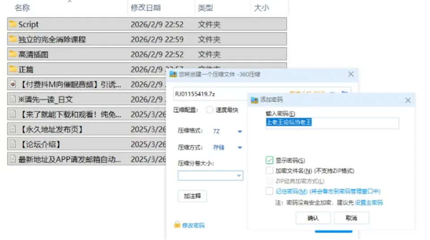Sort the file list by the 大小 column header
430x240 pixels.
pyautogui.click(x=261, y=8)
